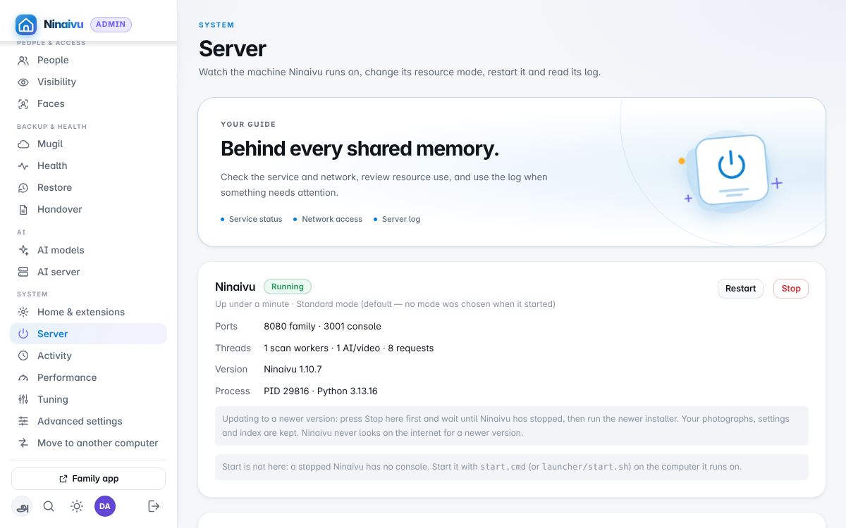Jump to Service status in the guide
The width and height of the screenshot is (846, 528).
pos(252,220)
